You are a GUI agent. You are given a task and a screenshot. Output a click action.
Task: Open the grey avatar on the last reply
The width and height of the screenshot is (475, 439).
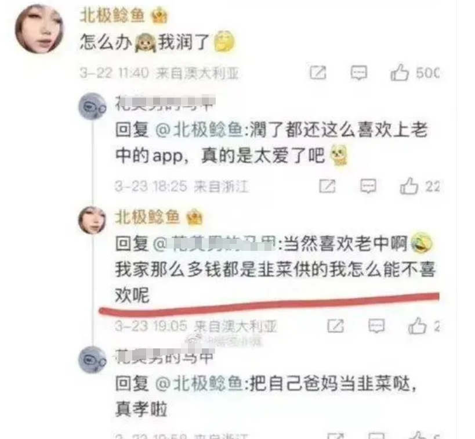click(92, 360)
